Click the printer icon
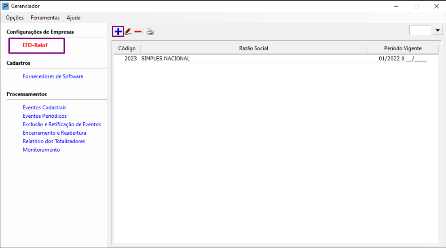 point(150,32)
